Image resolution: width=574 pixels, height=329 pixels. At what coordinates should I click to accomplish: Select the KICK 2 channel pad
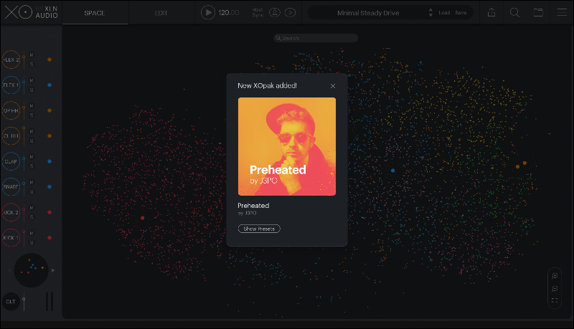tap(11, 212)
